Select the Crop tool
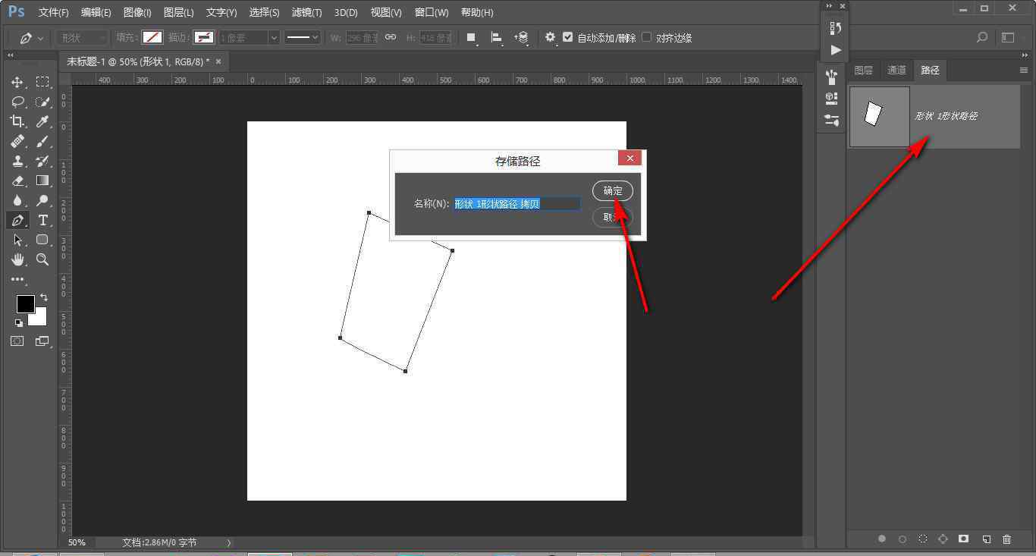 (17, 121)
